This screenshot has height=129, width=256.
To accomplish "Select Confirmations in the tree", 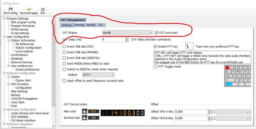I will (19, 55).
